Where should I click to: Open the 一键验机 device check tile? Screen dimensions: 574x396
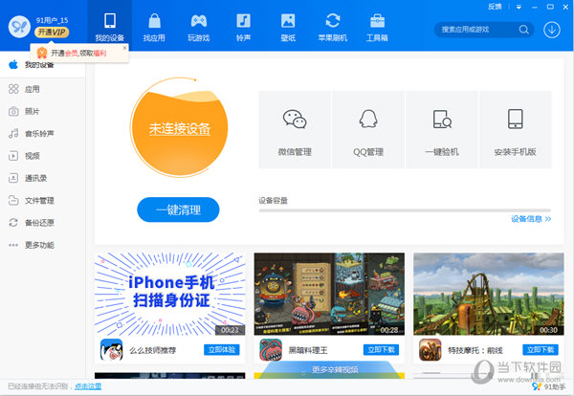[x=442, y=130]
